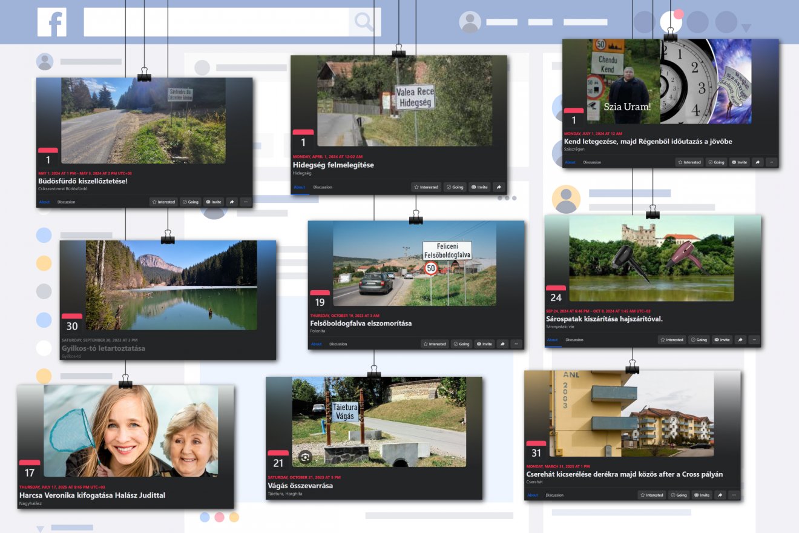
Task: Open the three-dots menu on the Kend letegezése event
Action: (x=771, y=162)
